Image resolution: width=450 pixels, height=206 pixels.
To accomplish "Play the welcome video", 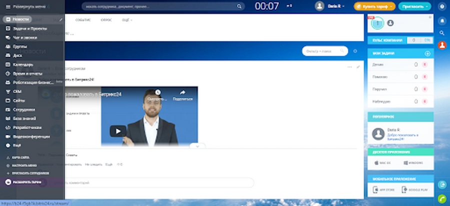I will (x=118, y=131).
